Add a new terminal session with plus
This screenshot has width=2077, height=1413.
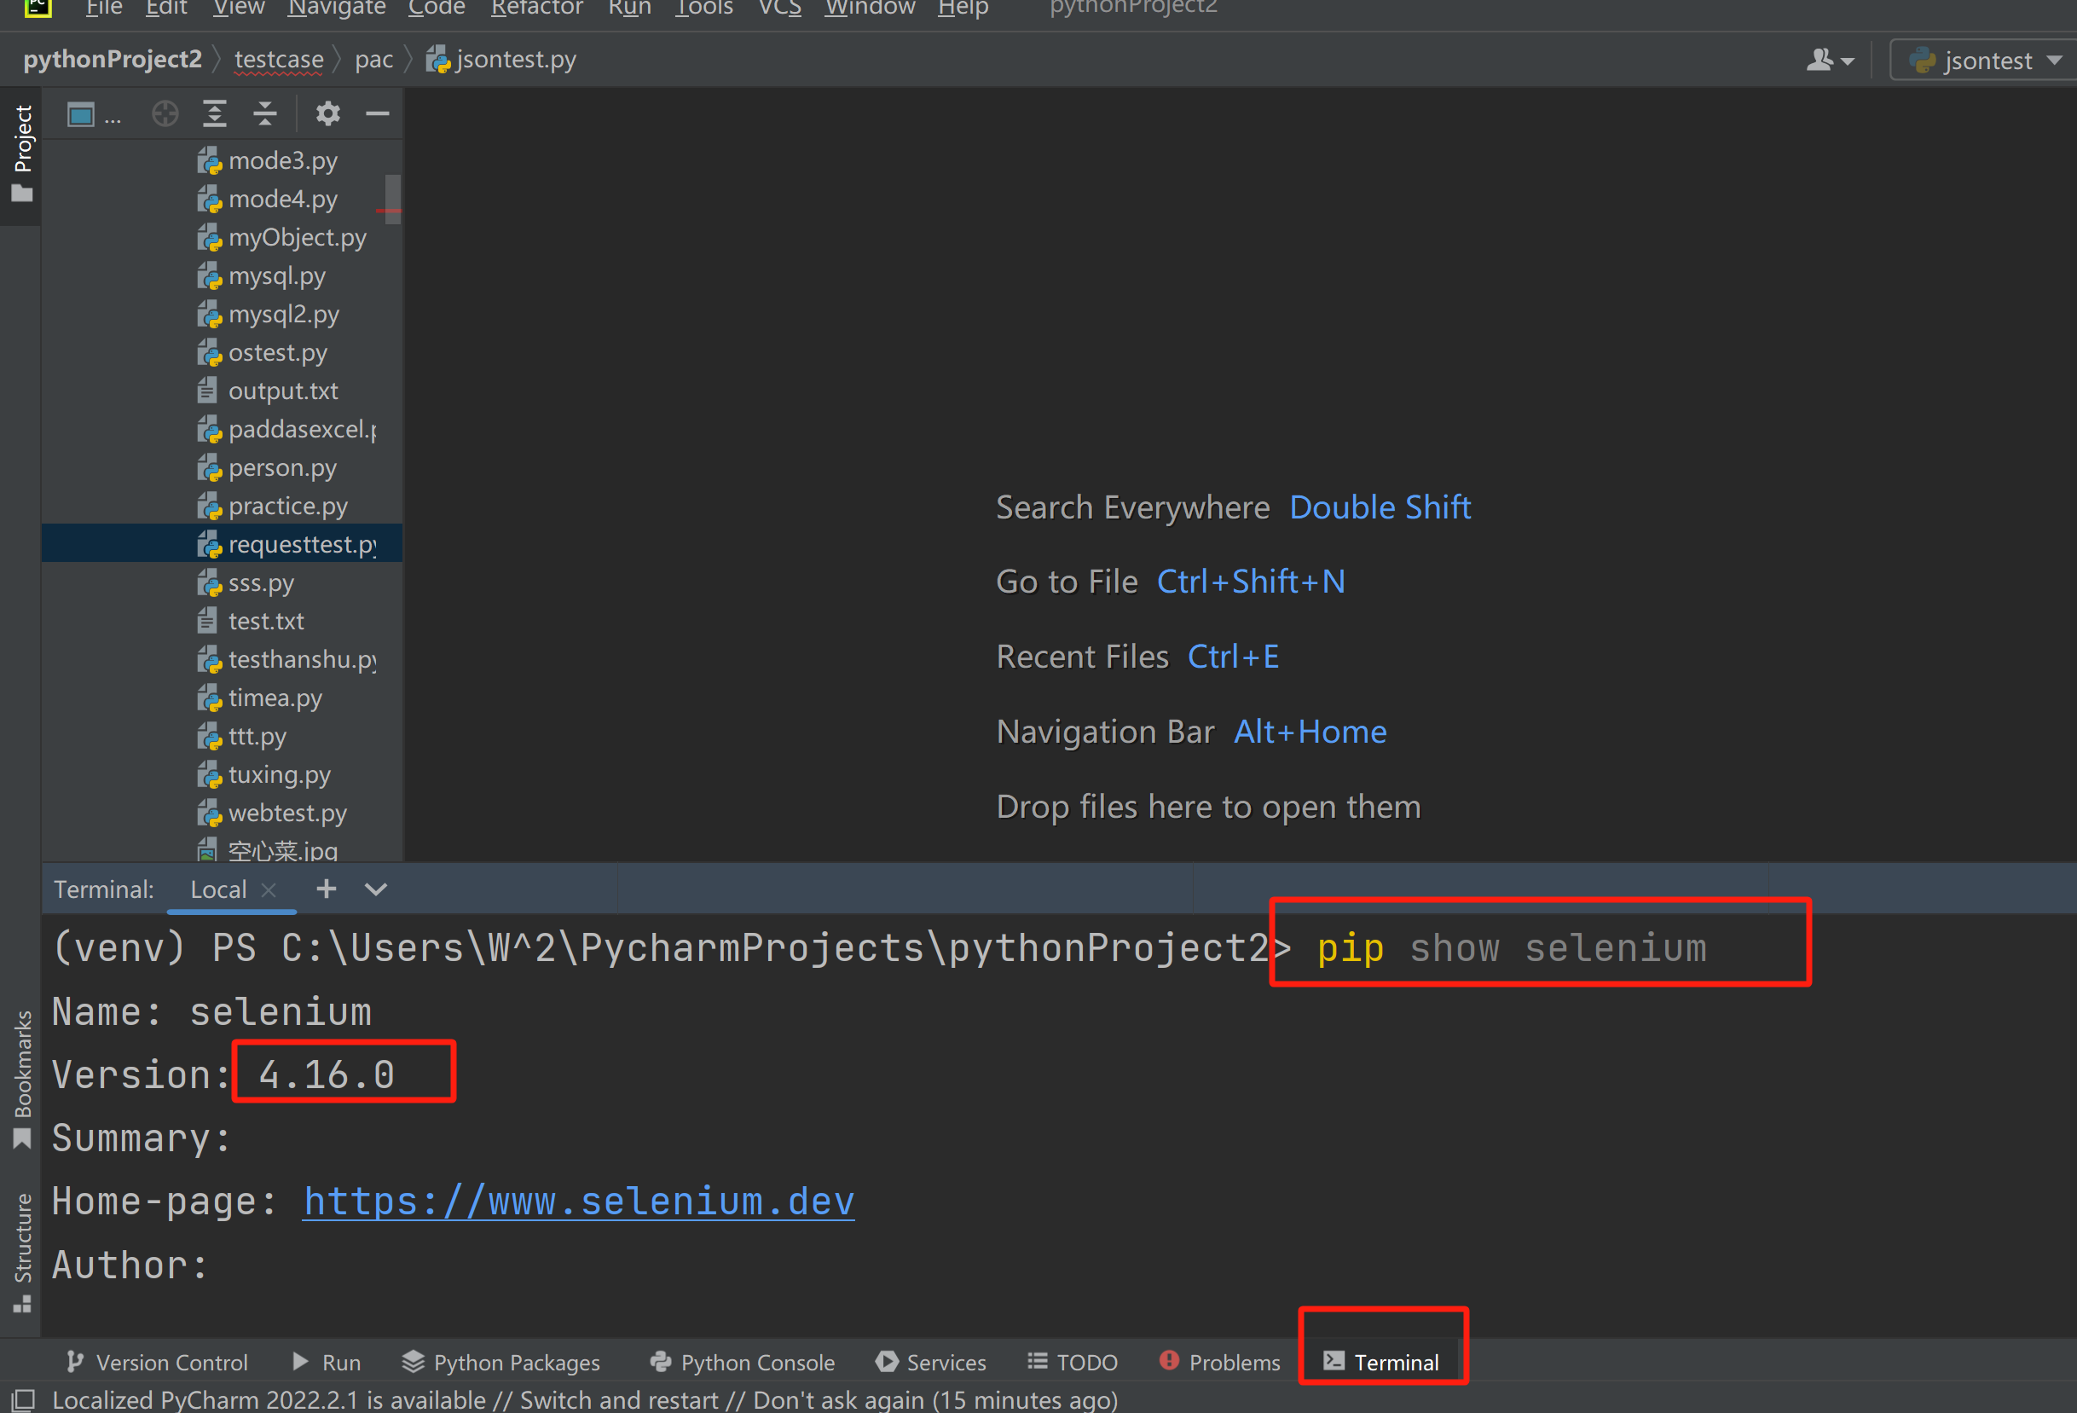[327, 889]
